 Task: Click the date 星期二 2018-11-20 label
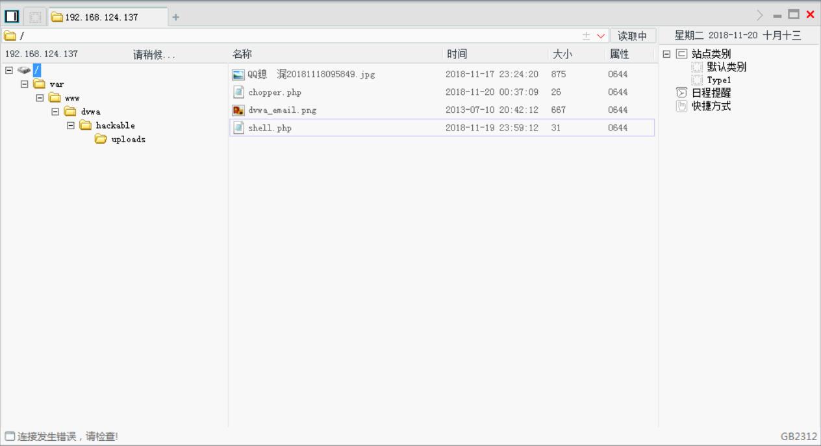(738, 36)
